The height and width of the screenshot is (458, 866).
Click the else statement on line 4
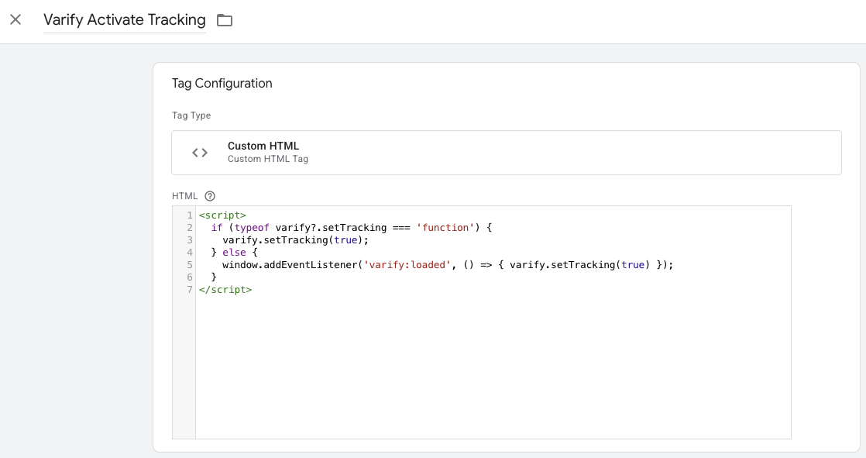point(240,253)
